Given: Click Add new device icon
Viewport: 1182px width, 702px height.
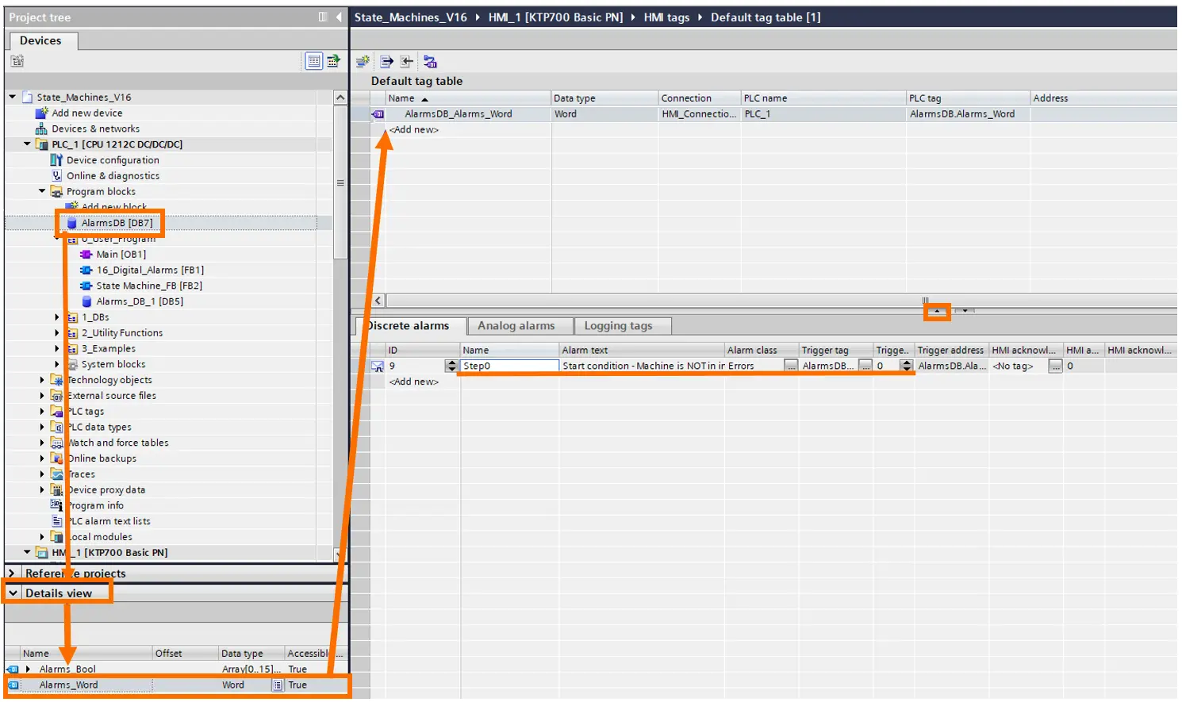Looking at the screenshot, I should (x=41, y=113).
